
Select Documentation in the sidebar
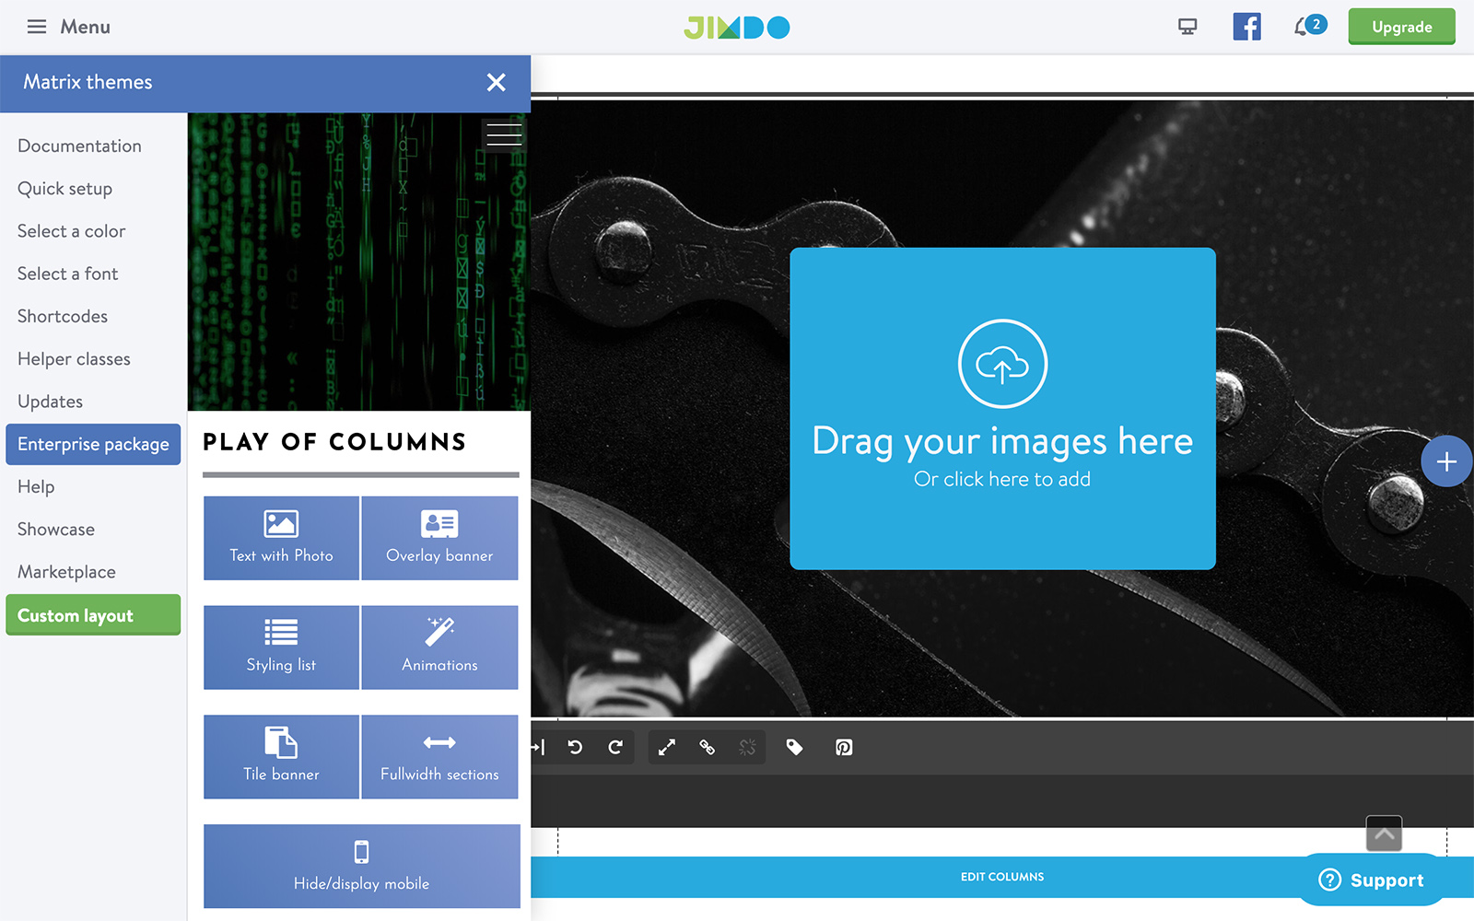[79, 146]
